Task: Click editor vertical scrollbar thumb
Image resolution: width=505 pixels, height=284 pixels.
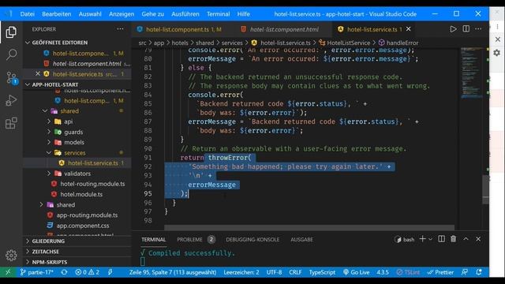Action: tap(485, 189)
